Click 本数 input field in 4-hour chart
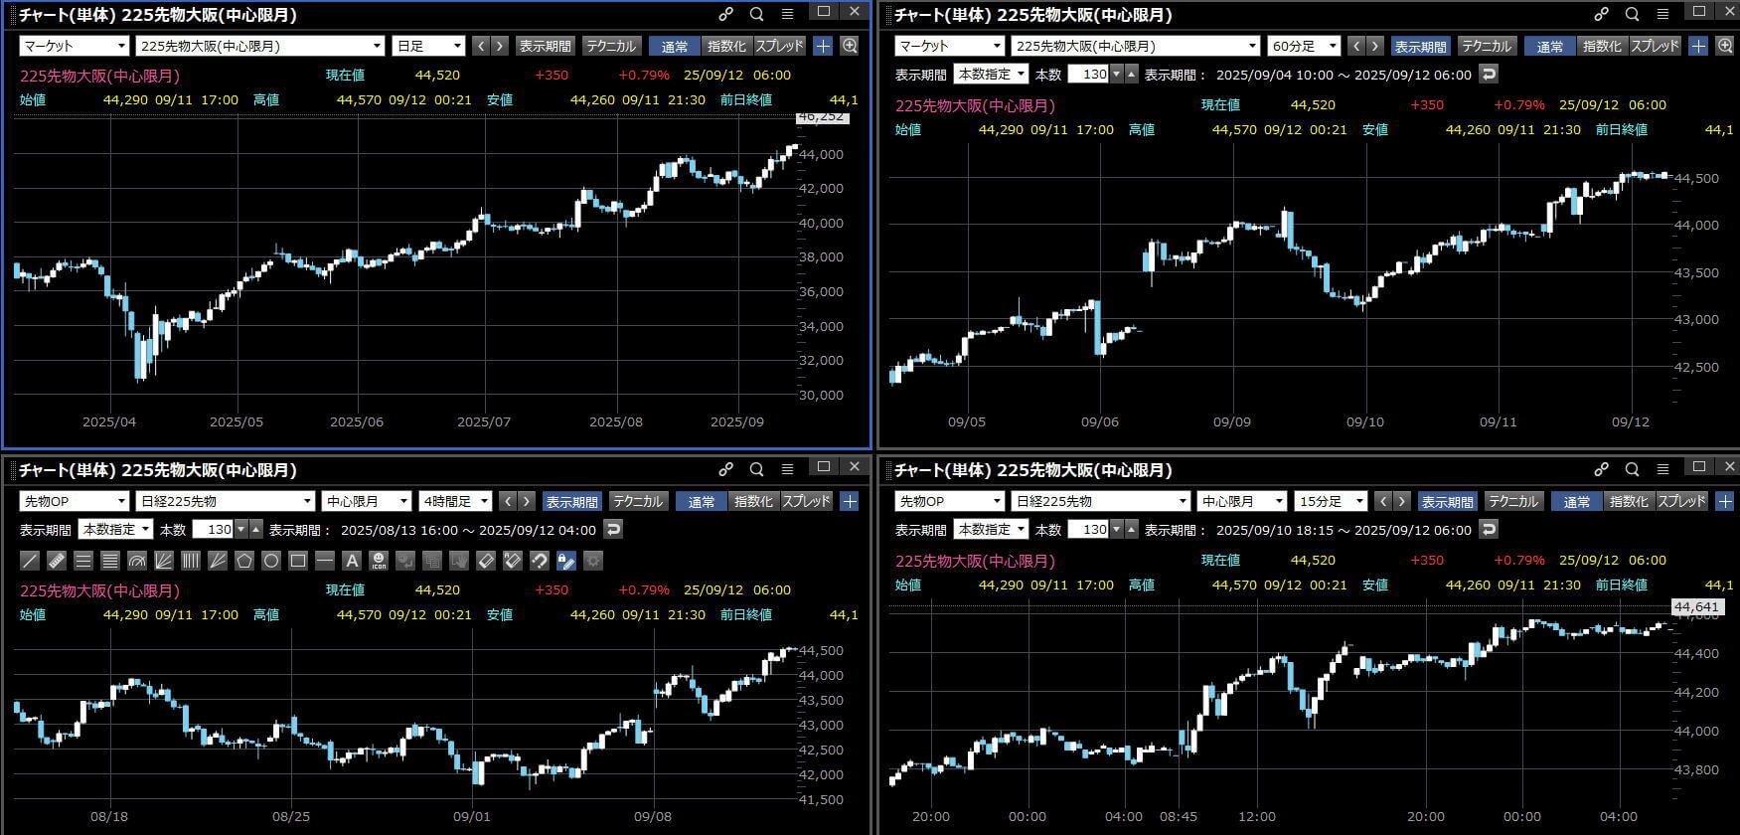The image size is (1740, 835). pyautogui.click(x=212, y=529)
